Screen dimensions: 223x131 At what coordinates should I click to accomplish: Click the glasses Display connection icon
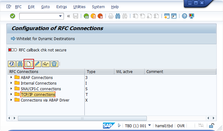(46, 64)
